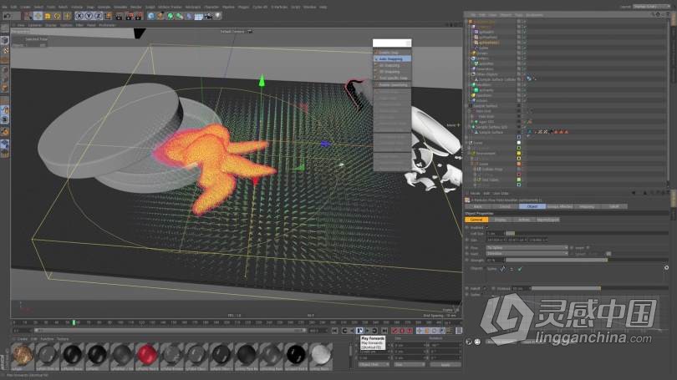Image resolution: width=677 pixels, height=380 pixels.
Task: Click the Cell Size input field
Action: (x=496, y=233)
